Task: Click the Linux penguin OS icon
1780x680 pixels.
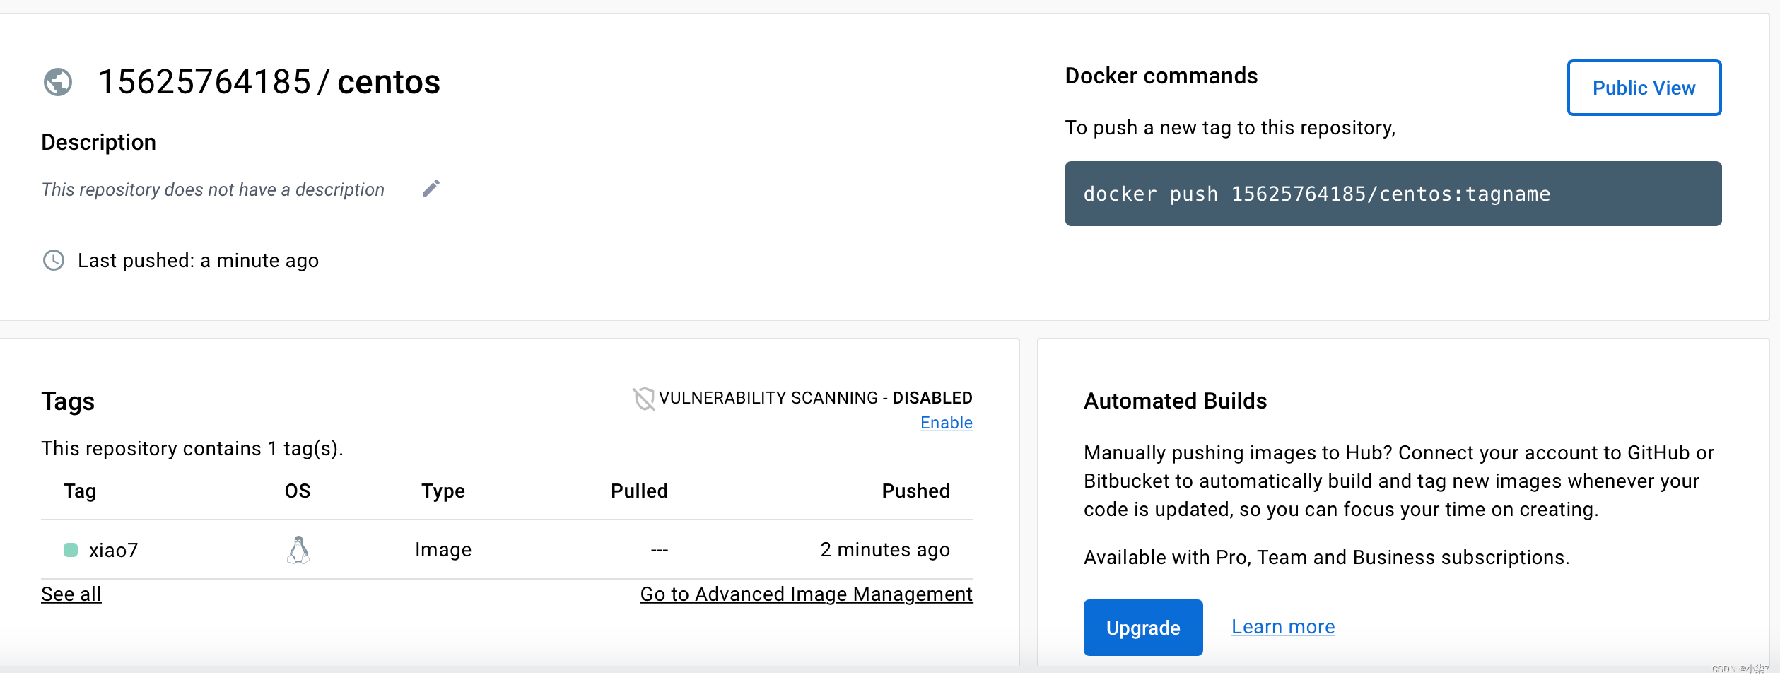Action: pos(298,549)
